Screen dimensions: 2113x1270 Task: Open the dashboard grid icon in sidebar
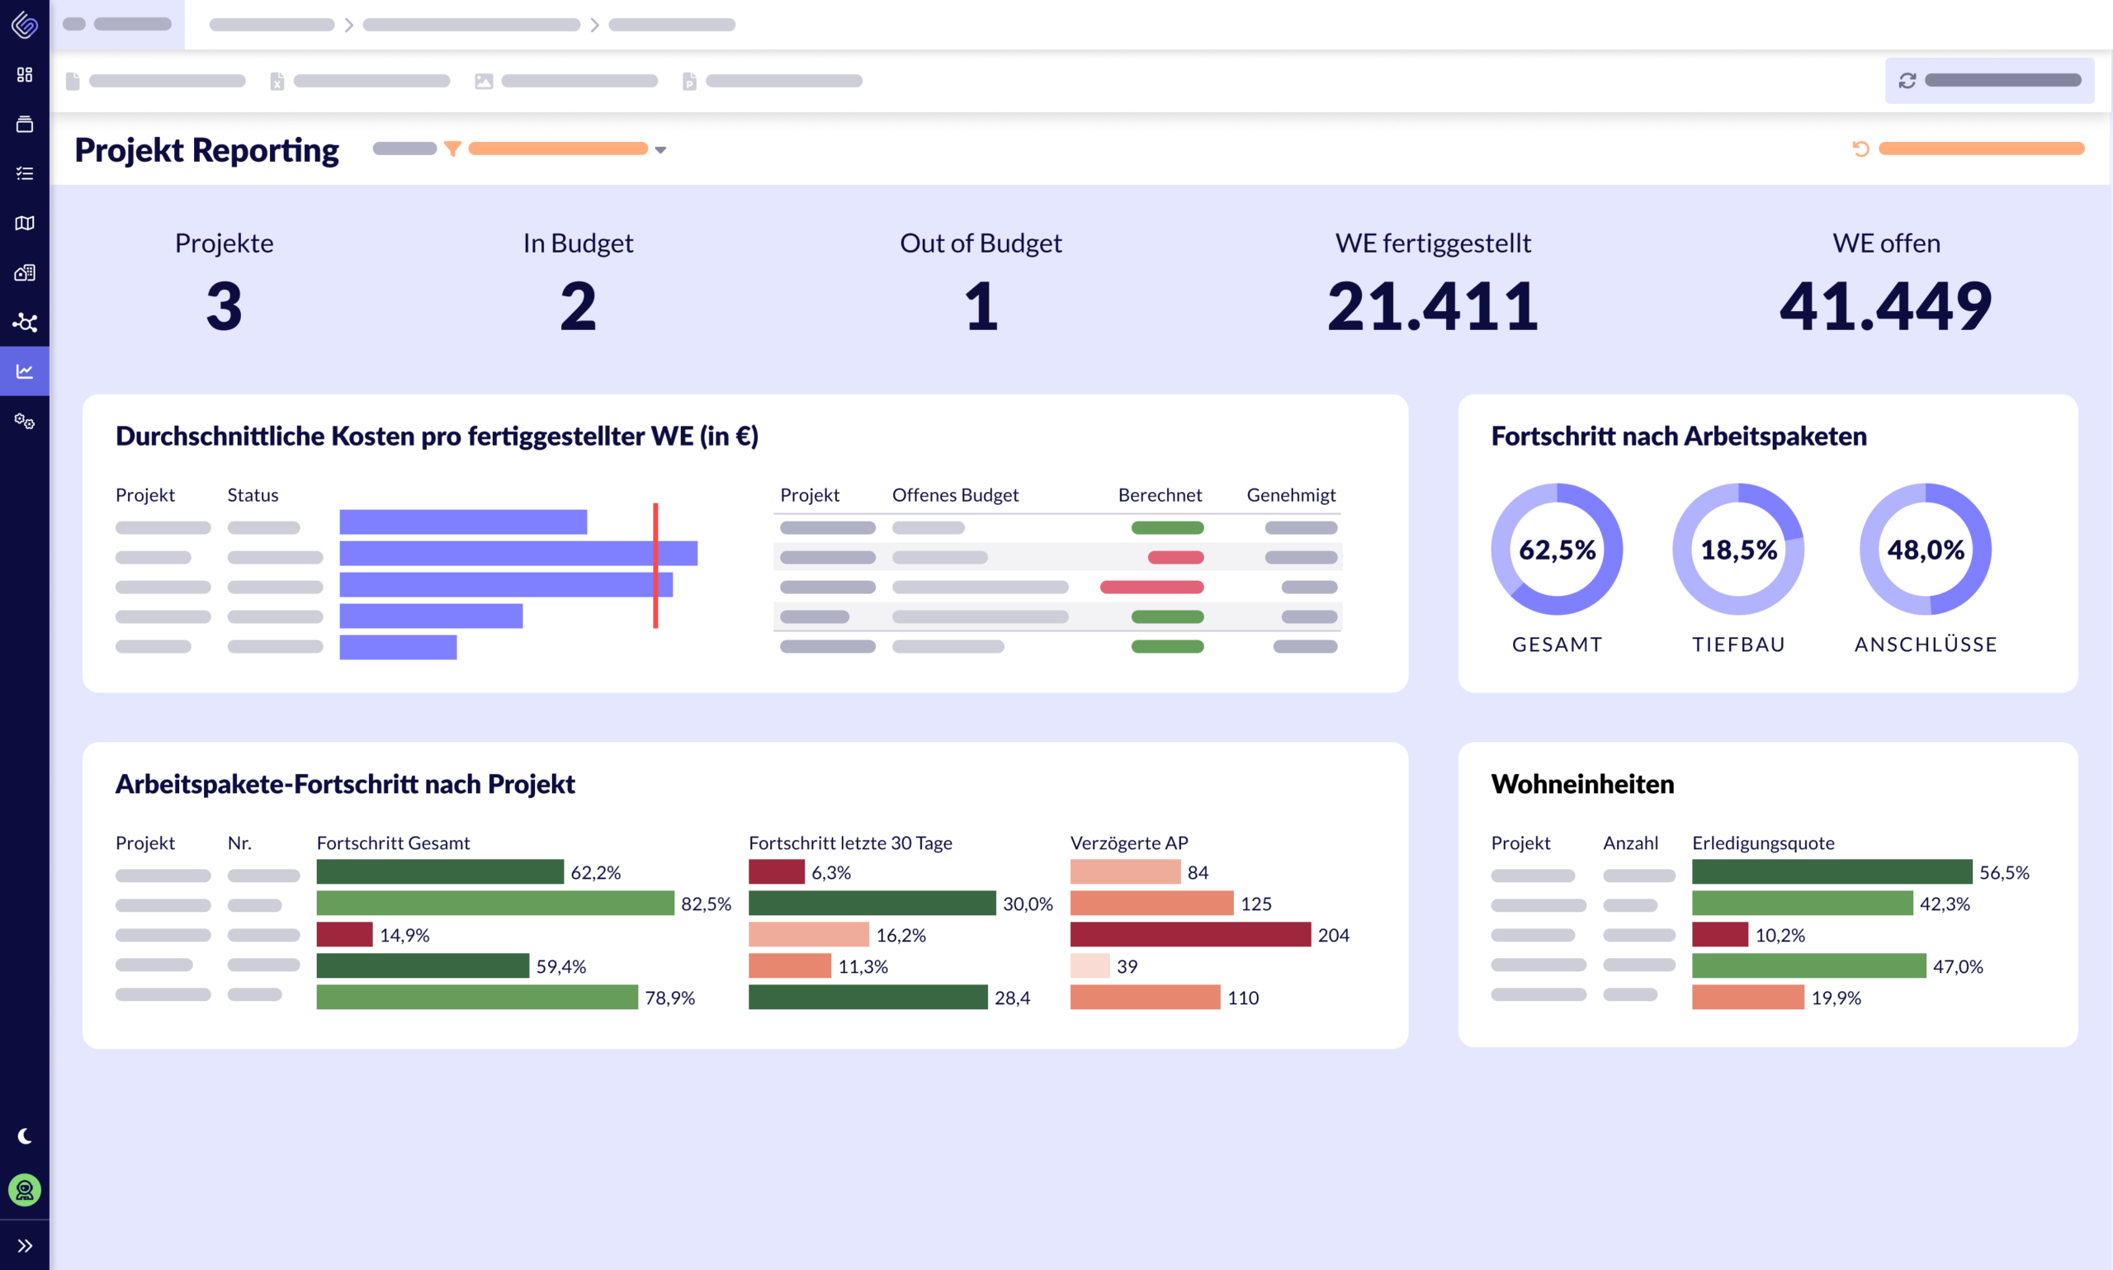[x=25, y=74]
